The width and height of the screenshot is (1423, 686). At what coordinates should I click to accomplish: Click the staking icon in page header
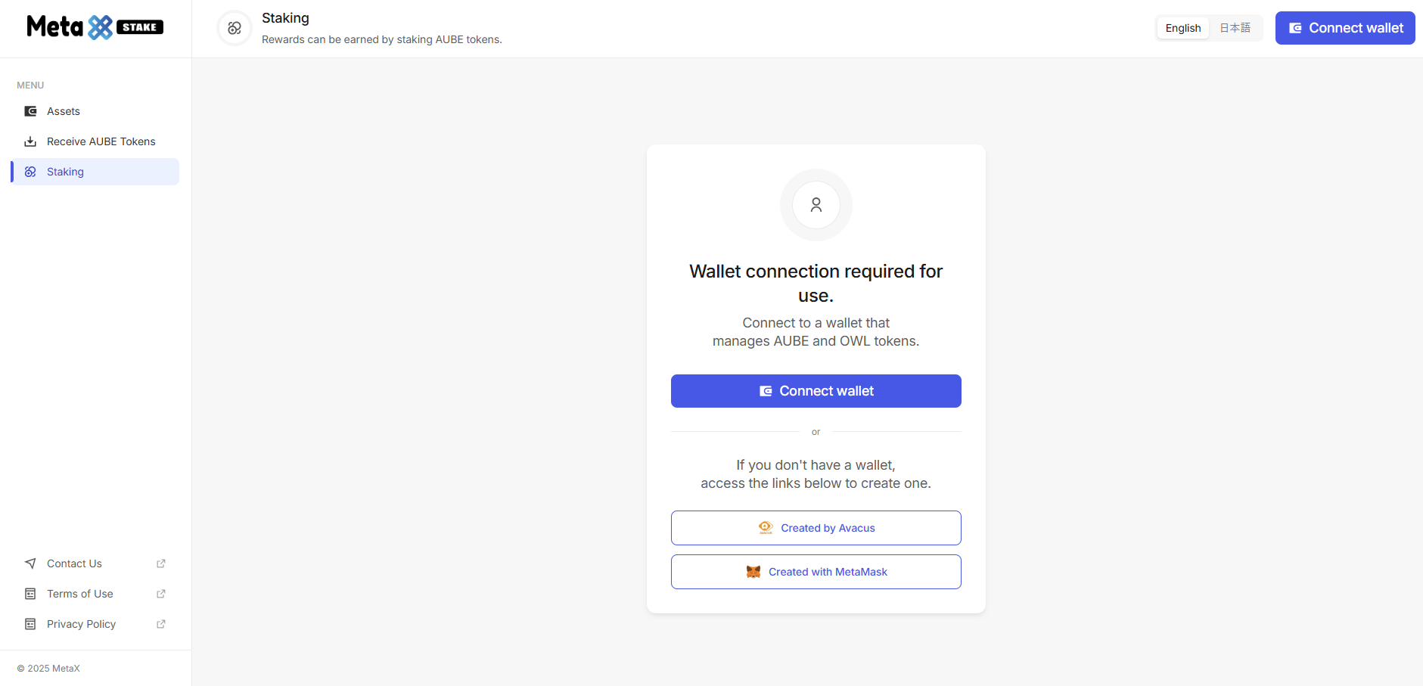(235, 28)
